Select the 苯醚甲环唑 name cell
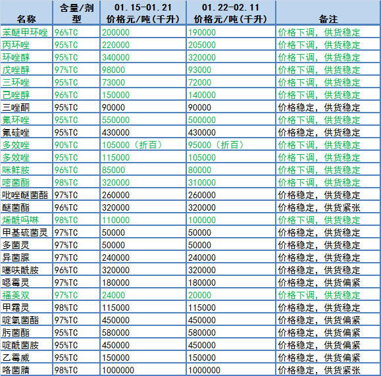Screen dimensions: 381x376 26,32
